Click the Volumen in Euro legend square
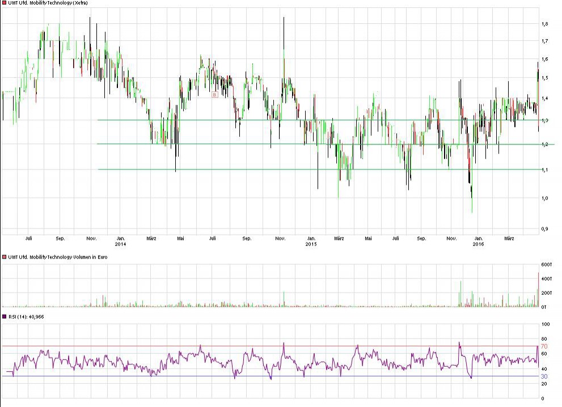This screenshot has width=562, height=407. pyautogui.click(x=3, y=257)
